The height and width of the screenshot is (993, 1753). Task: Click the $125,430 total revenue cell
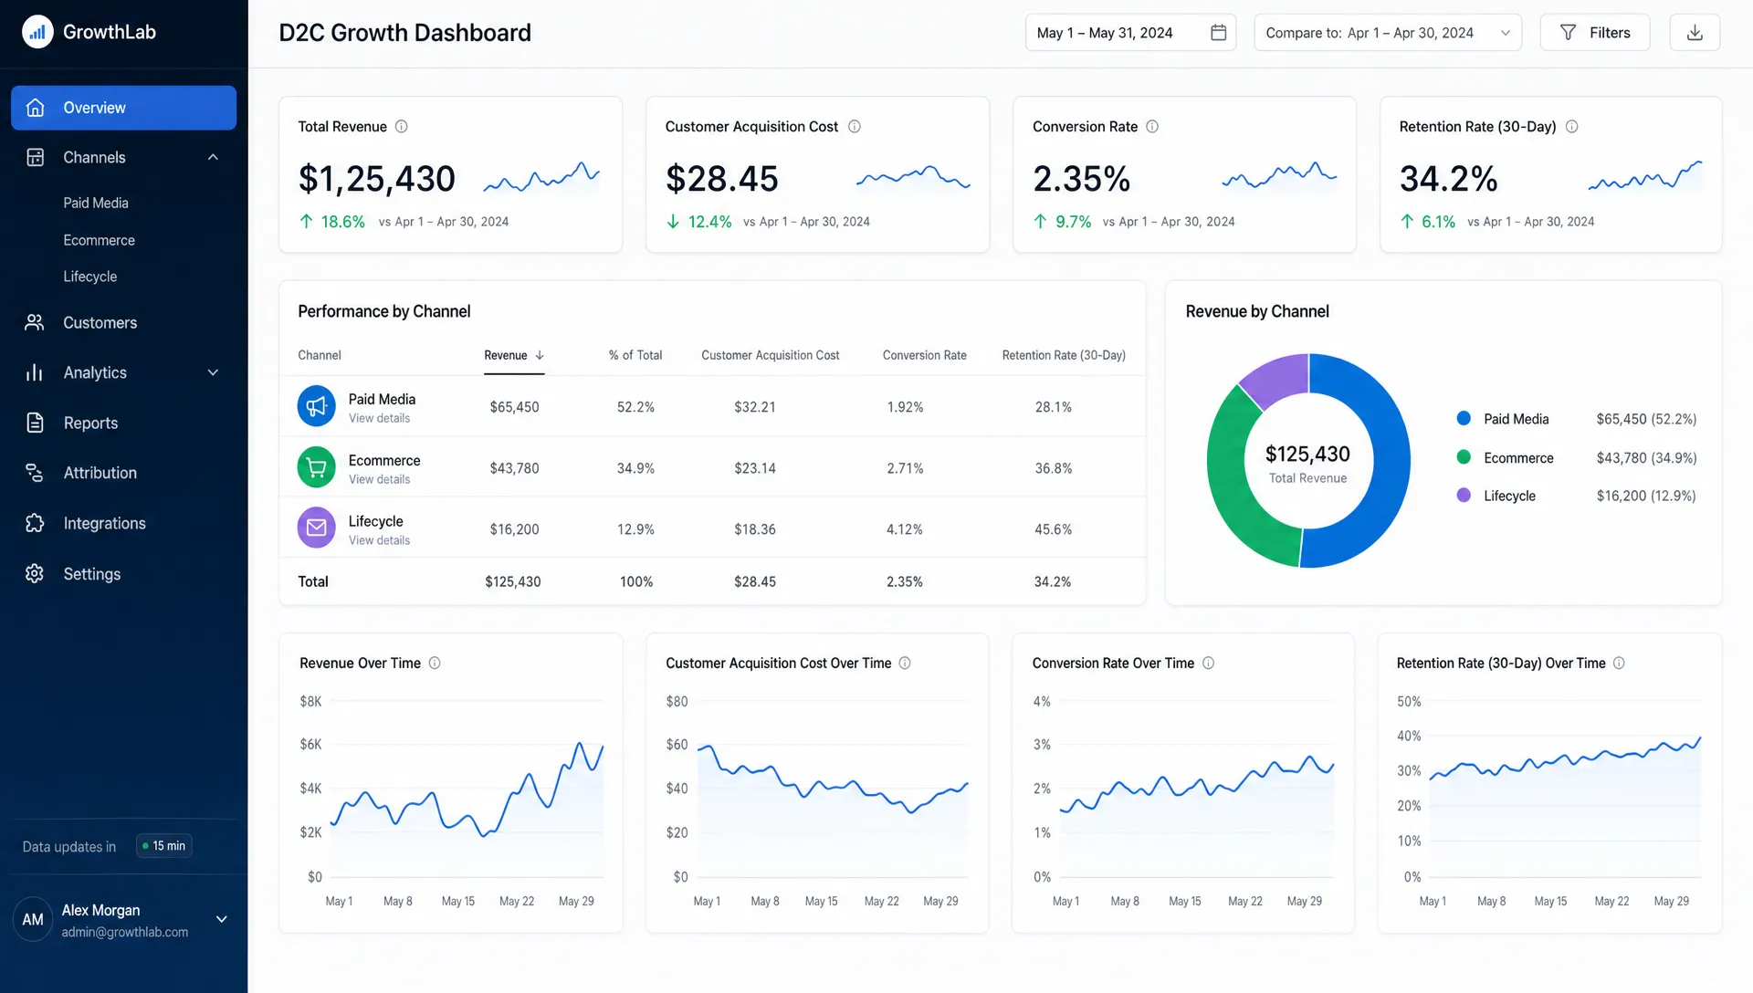point(512,581)
